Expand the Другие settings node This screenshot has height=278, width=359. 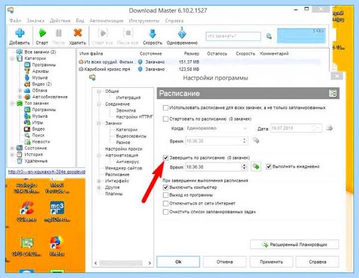click(99, 187)
